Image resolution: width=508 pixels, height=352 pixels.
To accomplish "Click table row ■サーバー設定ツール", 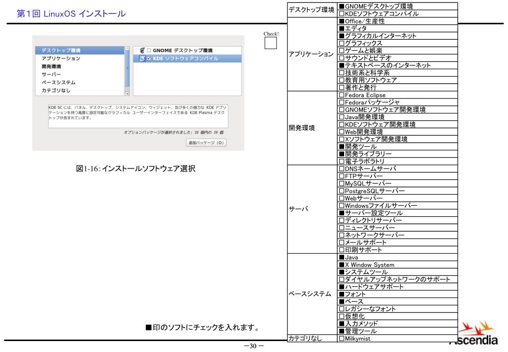I will tap(398, 213).
